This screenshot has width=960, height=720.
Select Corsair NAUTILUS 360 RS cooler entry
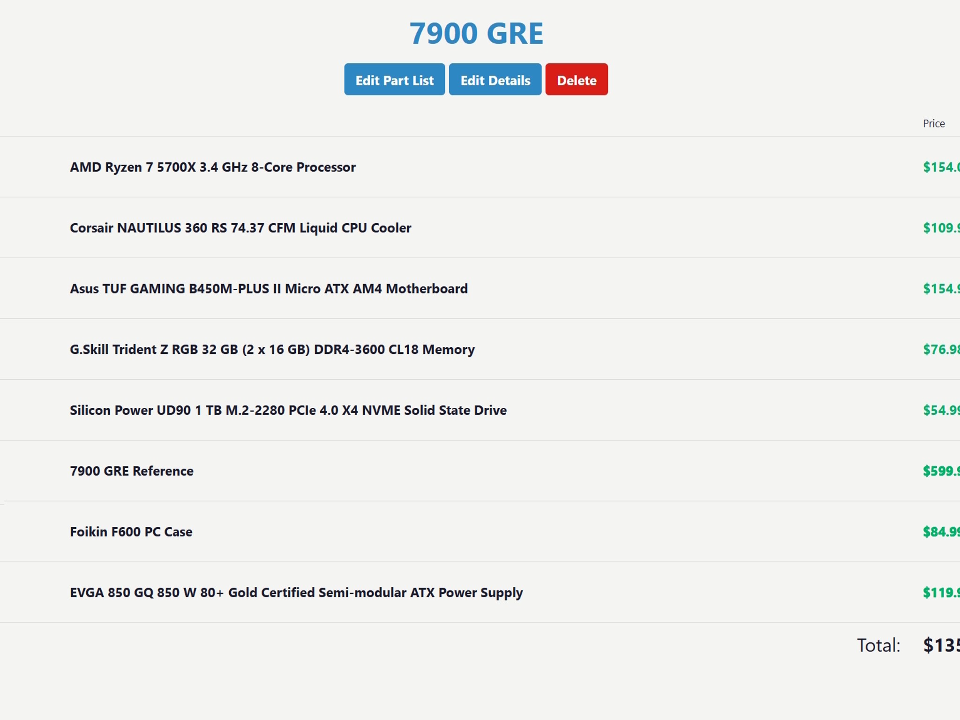click(x=240, y=228)
